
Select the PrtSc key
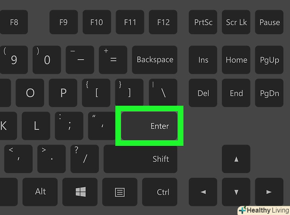[x=203, y=22]
